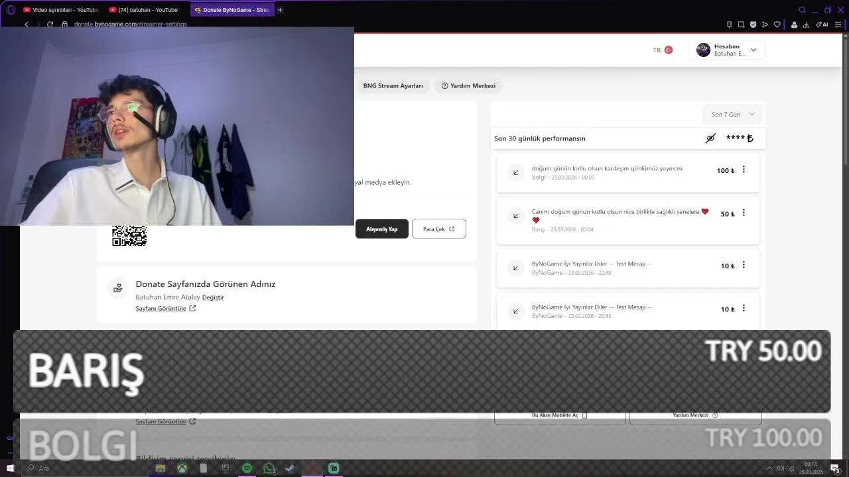
Task: Open the snapshot crop tool icon
Action: [741, 25]
